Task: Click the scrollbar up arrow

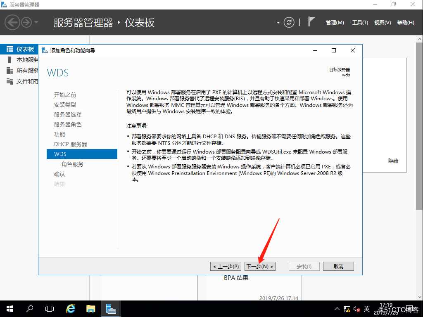Action: [x=420, y=39]
